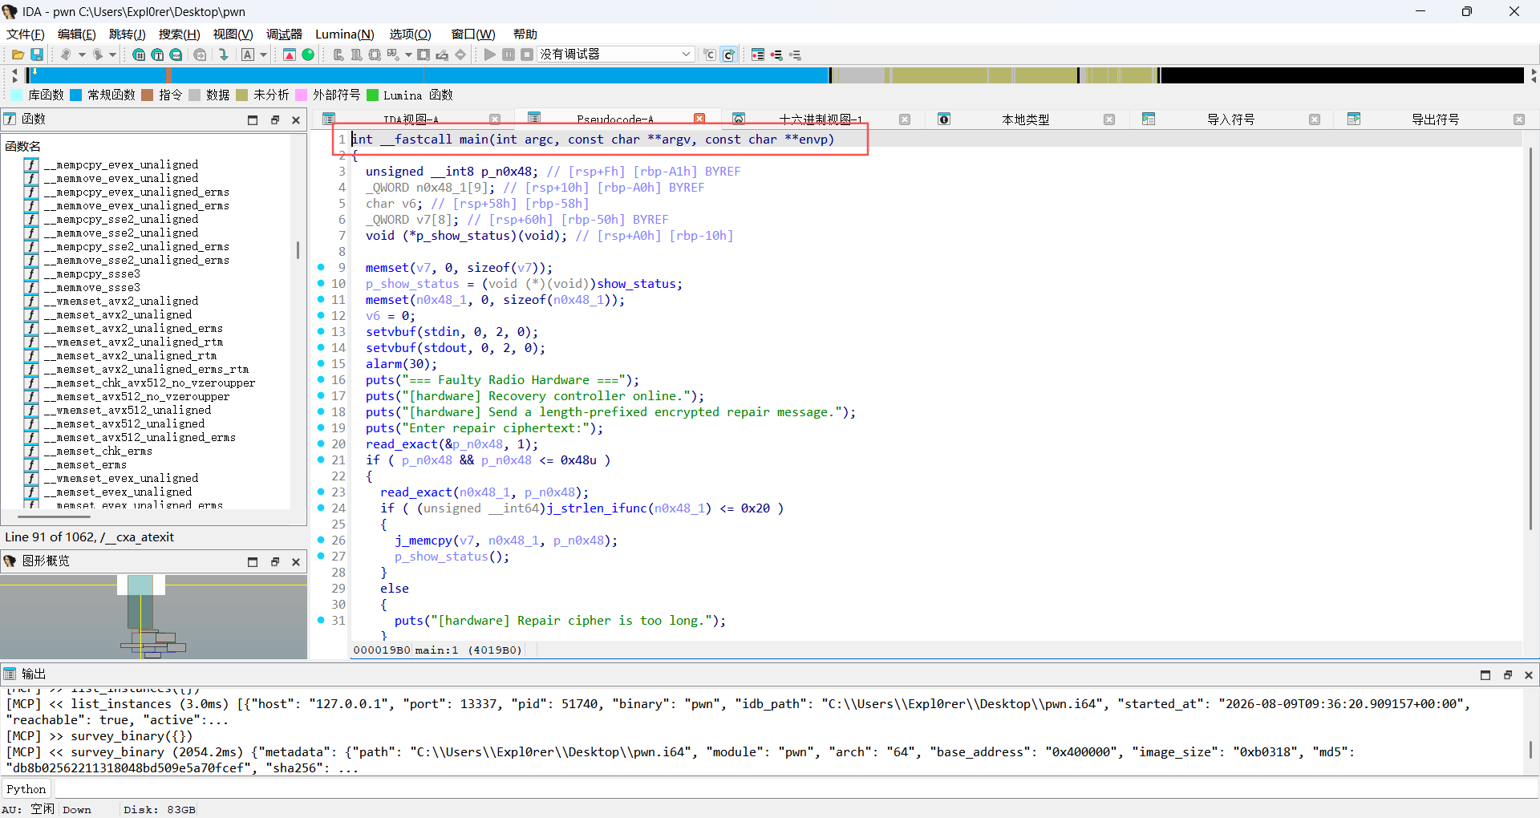The height and width of the screenshot is (818, 1540).
Task: Close the 输出 panel
Action: click(x=1529, y=674)
